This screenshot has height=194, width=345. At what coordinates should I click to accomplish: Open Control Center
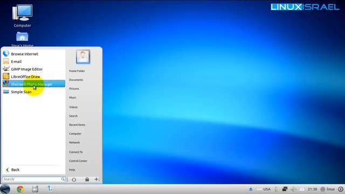point(78,161)
